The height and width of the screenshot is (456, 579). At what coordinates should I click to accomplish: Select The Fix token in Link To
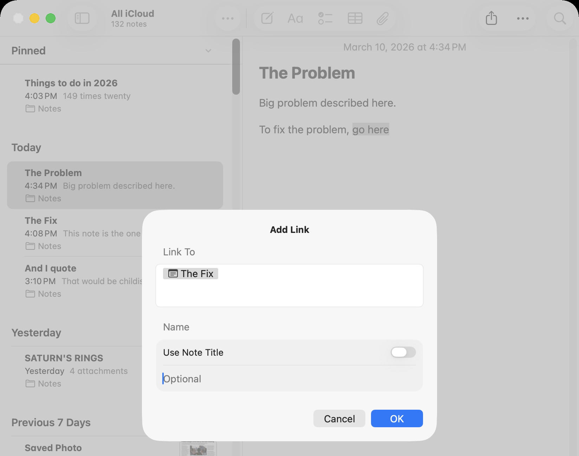pyautogui.click(x=191, y=274)
